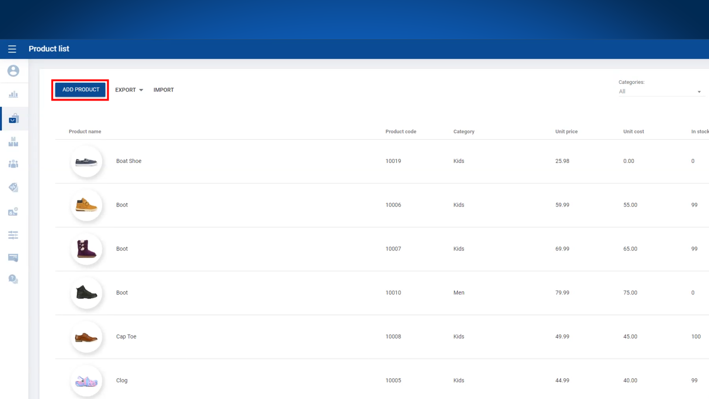Open the discount tags icon
Screen dimensions: 709x399
[x=13, y=187]
